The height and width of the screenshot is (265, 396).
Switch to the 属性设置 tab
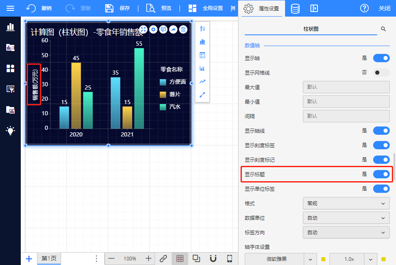pyautogui.click(x=262, y=8)
